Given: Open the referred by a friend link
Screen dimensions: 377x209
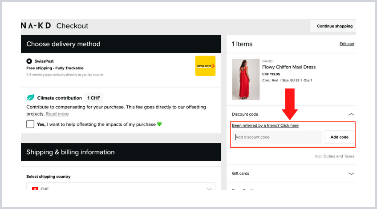Looking at the screenshot, I should [x=265, y=125].
